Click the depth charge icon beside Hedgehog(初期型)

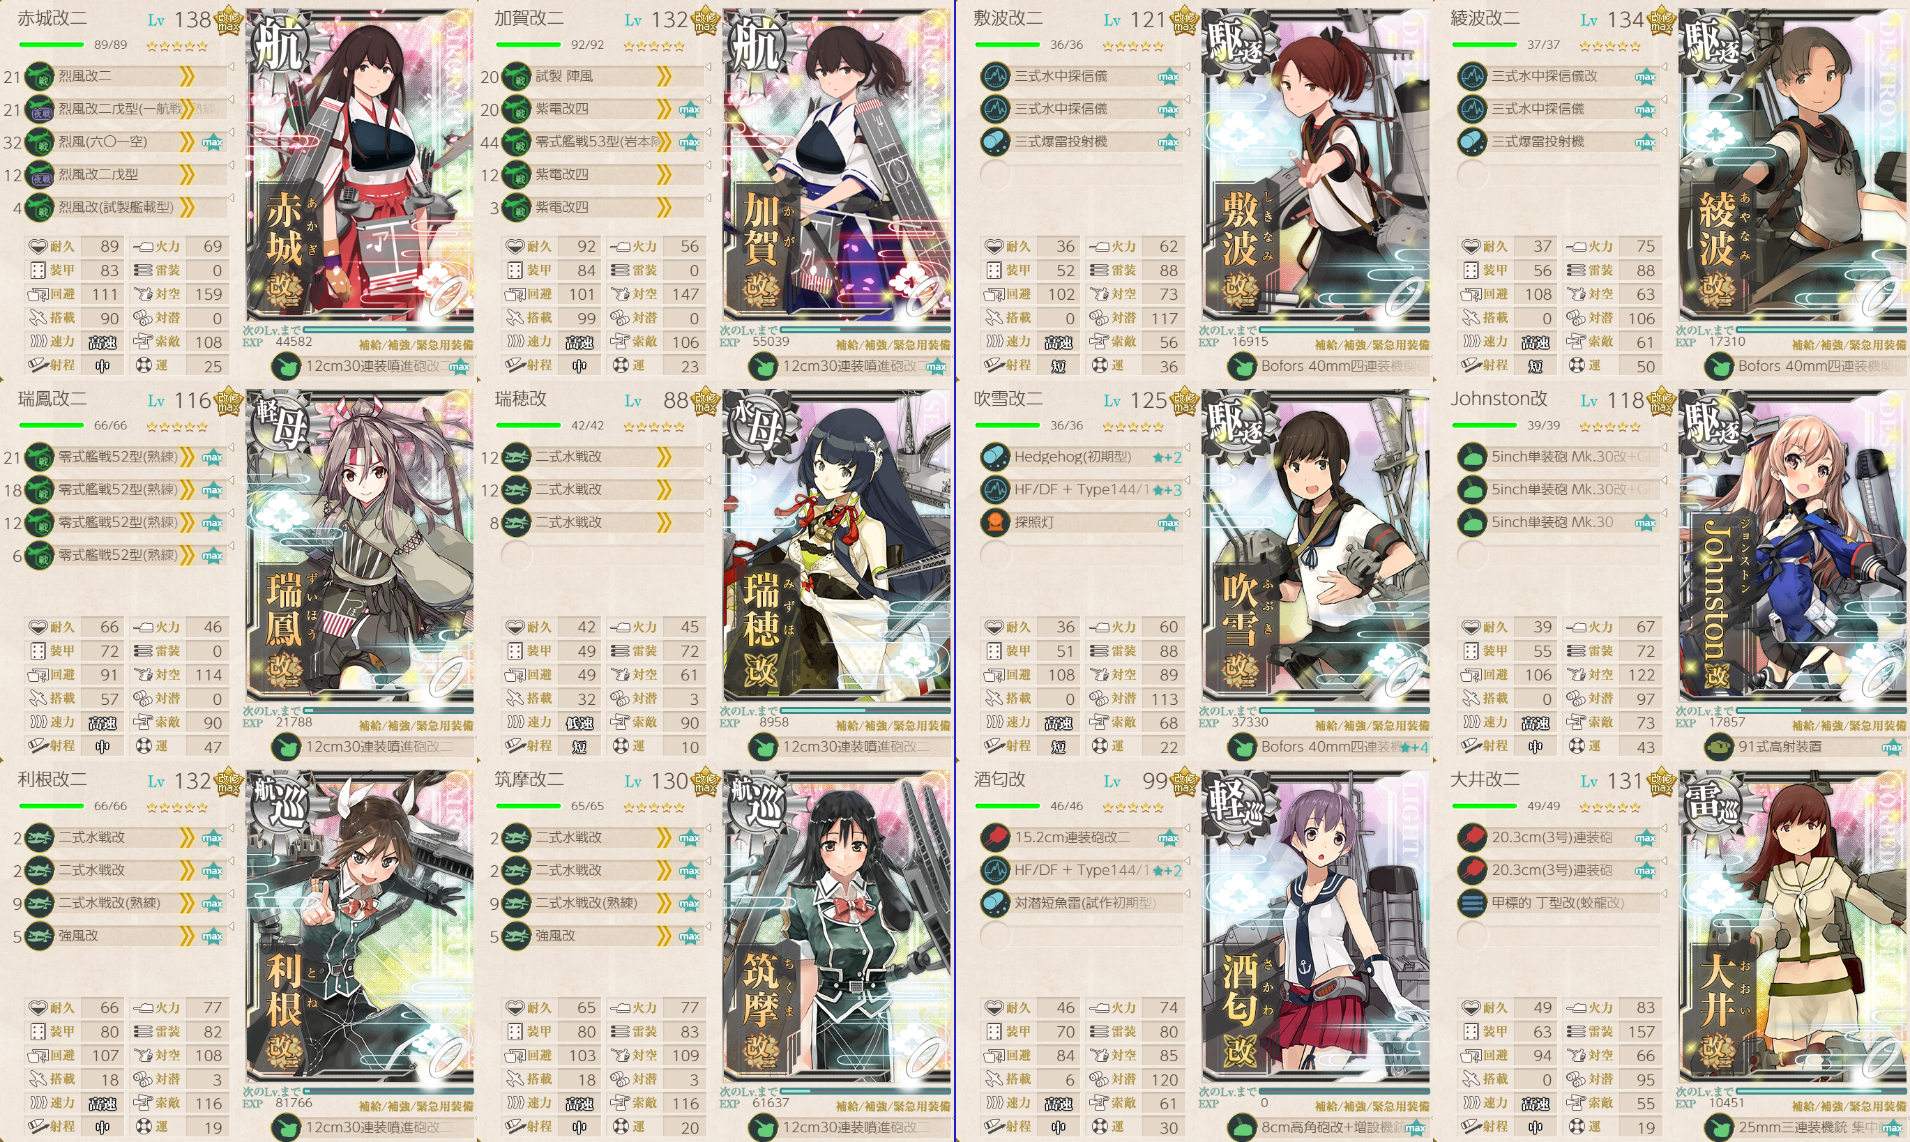tap(995, 457)
